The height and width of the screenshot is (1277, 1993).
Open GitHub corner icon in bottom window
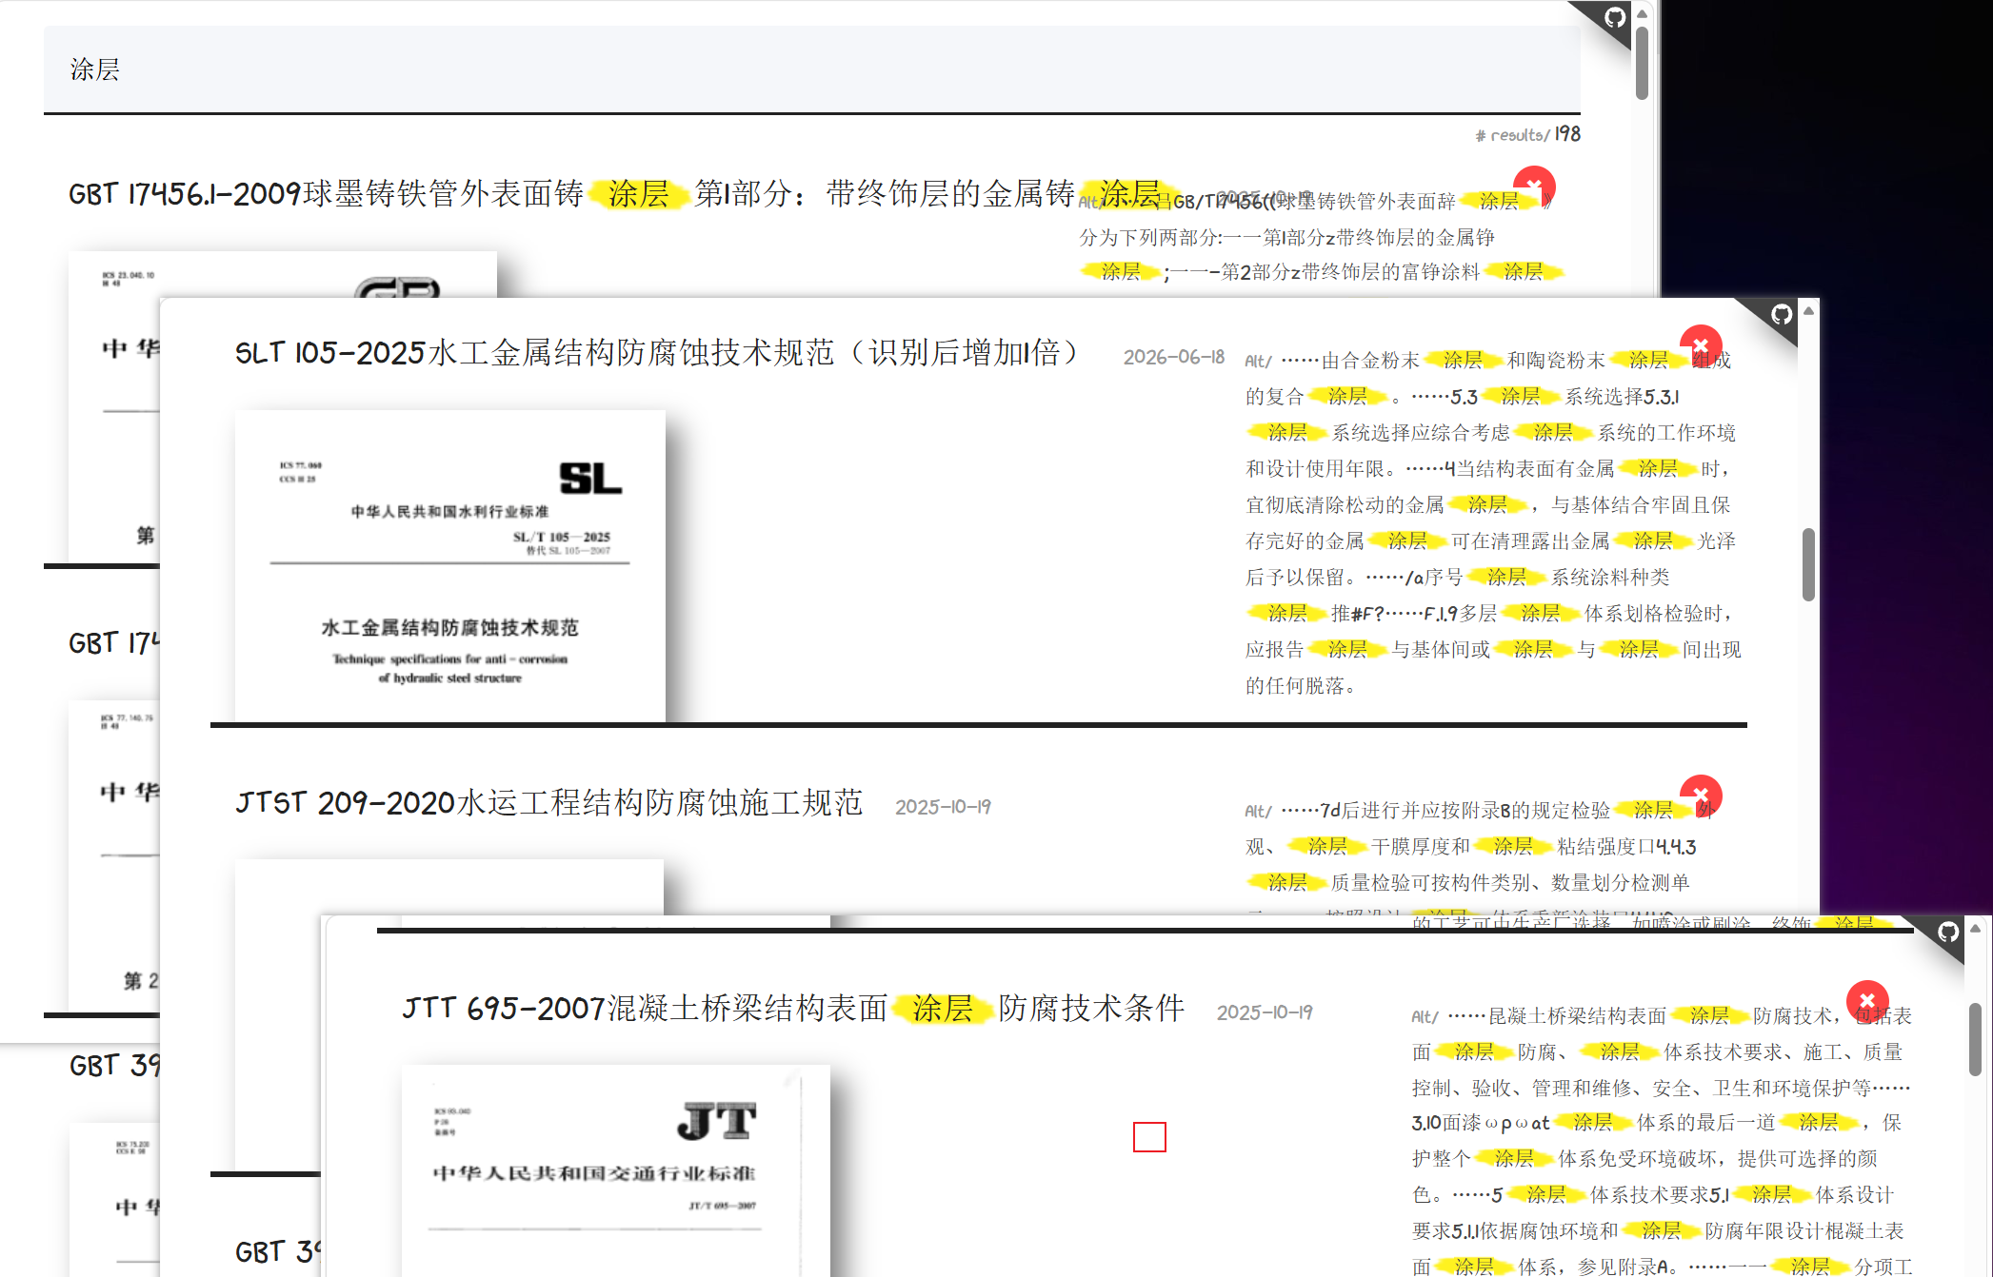click(1948, 933)
